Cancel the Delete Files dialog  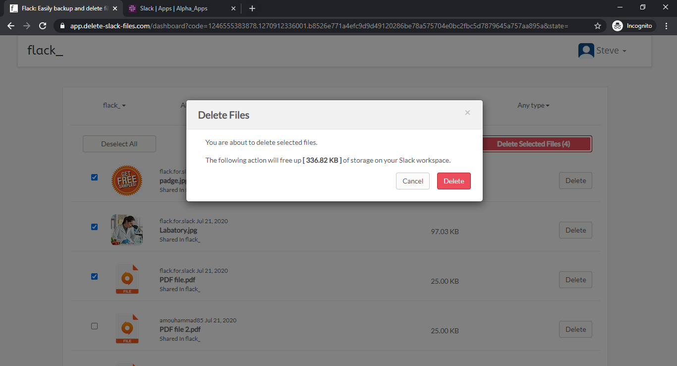413,181
